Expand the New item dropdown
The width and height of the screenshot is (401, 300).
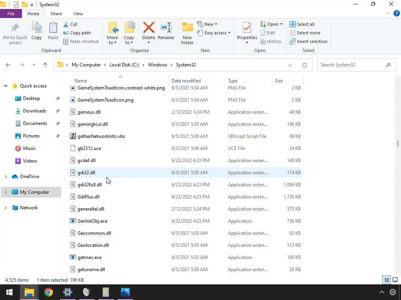click(x=207, y=24)
